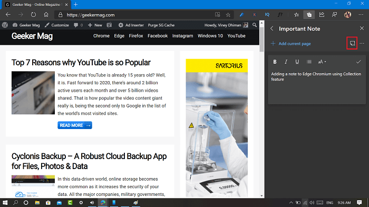This screenshot has height=207, width=369.
Task: Open collection more options ellipsis
Action: coord(362,43)
